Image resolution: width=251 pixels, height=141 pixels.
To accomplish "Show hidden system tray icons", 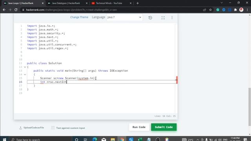I will 198,139.
